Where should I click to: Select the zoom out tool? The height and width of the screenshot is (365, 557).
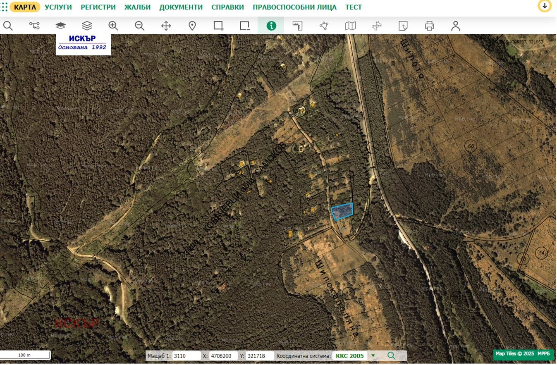click(x=140, y=26)
